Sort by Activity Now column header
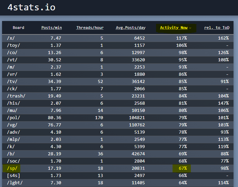The image size is (238, 187). 174,28
